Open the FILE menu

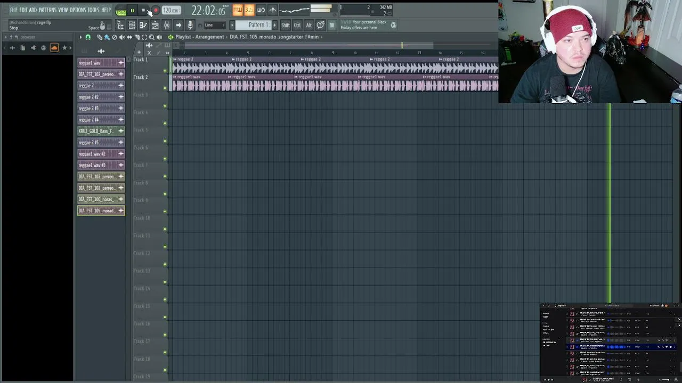click(x=14, y=10)
